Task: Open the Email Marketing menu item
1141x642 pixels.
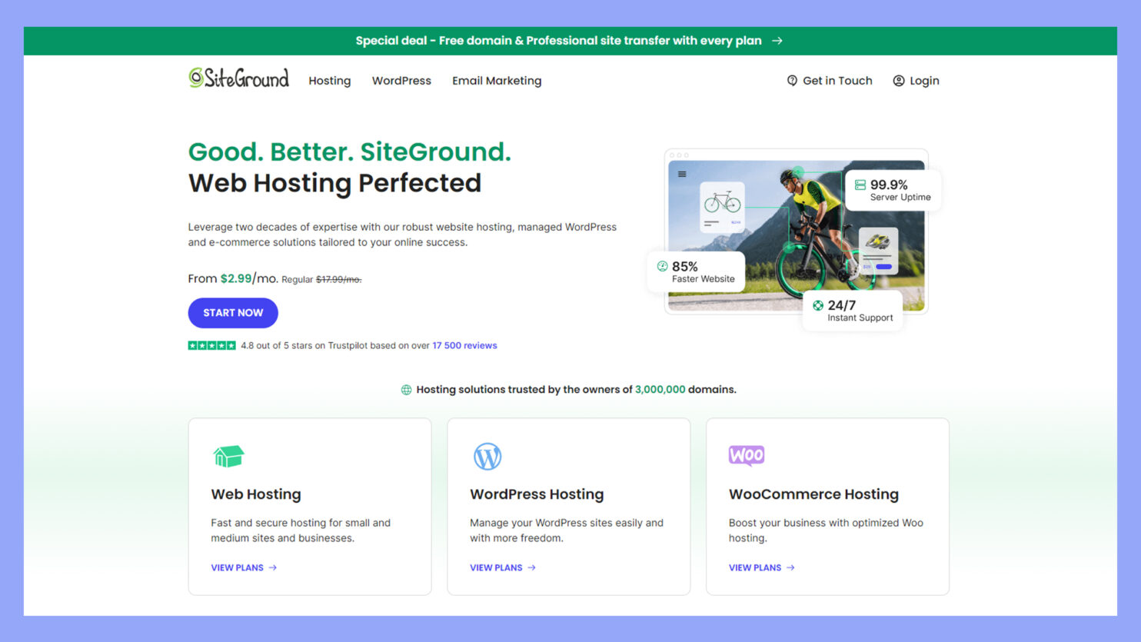Action: click(x=497, y=80)
